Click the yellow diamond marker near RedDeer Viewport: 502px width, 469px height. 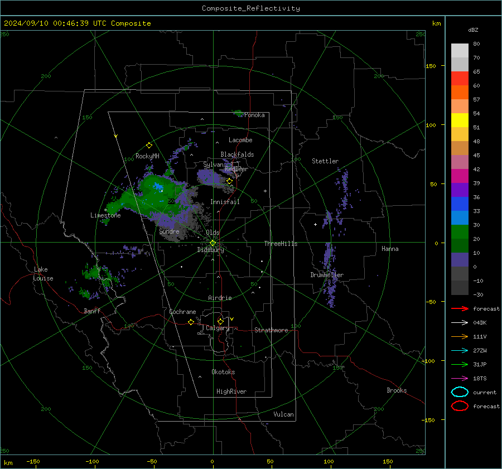click(x=229, y=181)
